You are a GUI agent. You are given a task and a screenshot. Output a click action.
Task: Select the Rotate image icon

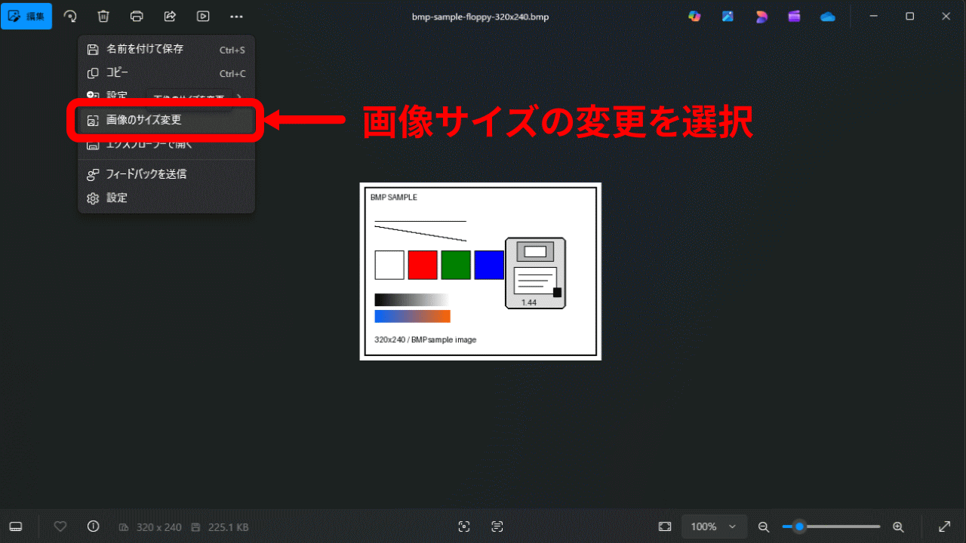[x=70, y=16]
